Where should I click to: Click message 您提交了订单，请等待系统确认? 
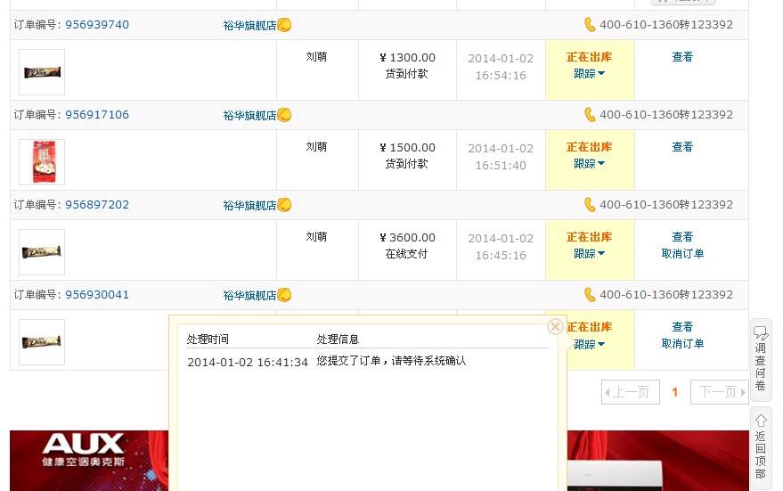click(391, 361)
